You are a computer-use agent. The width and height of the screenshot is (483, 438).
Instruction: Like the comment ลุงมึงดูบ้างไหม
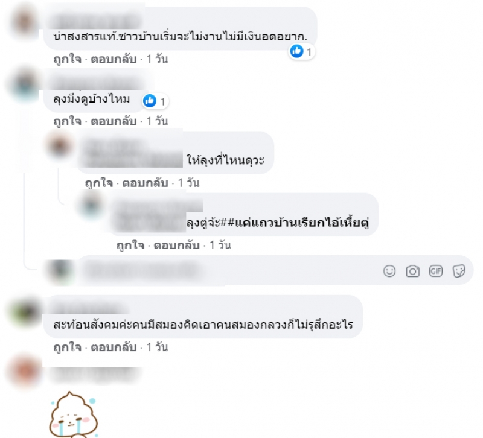67,121
